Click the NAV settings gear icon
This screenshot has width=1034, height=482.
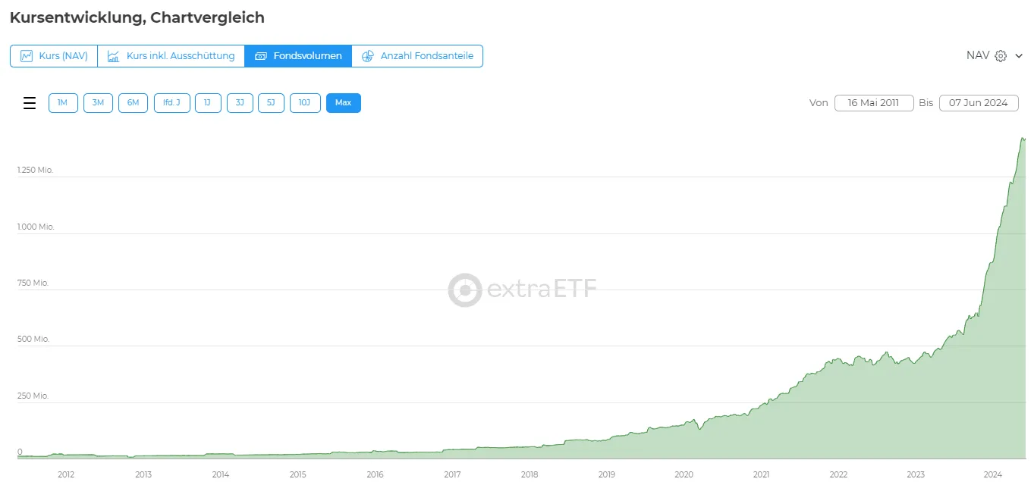1001,56
